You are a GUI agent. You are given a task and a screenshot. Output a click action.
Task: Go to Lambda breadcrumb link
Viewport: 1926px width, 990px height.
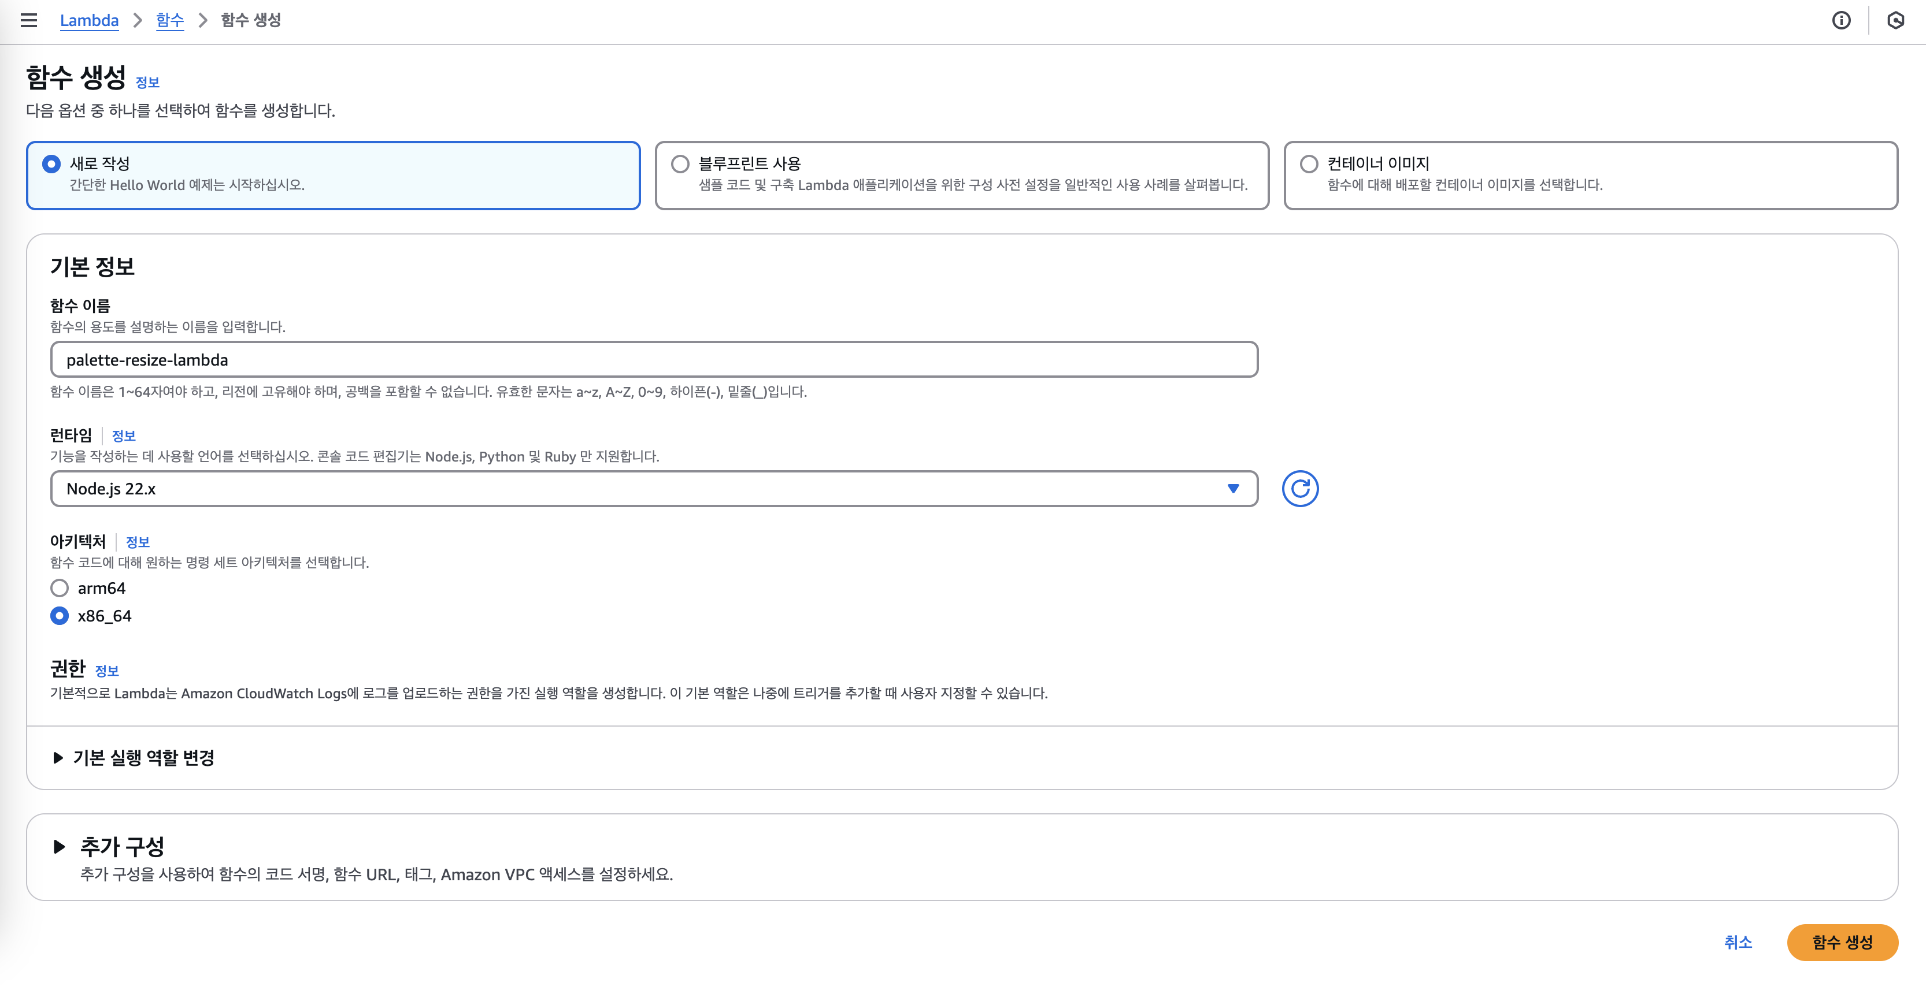point(89,20)
